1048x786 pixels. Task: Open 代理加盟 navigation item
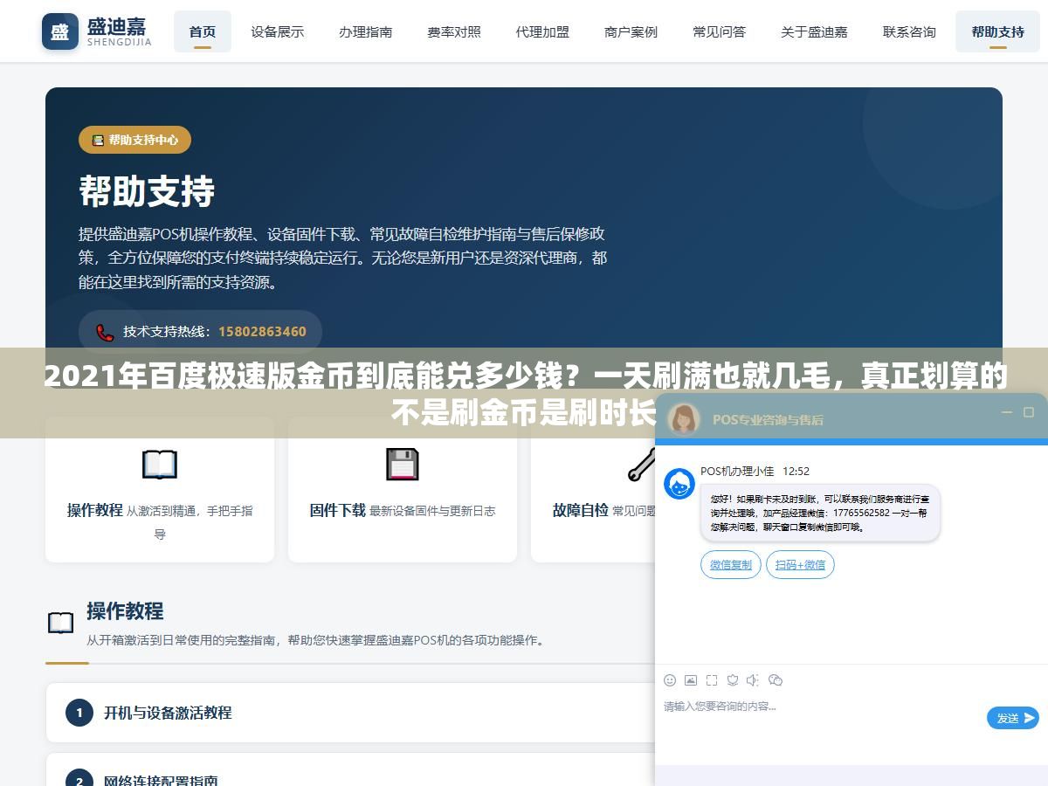tap(542, 31)
